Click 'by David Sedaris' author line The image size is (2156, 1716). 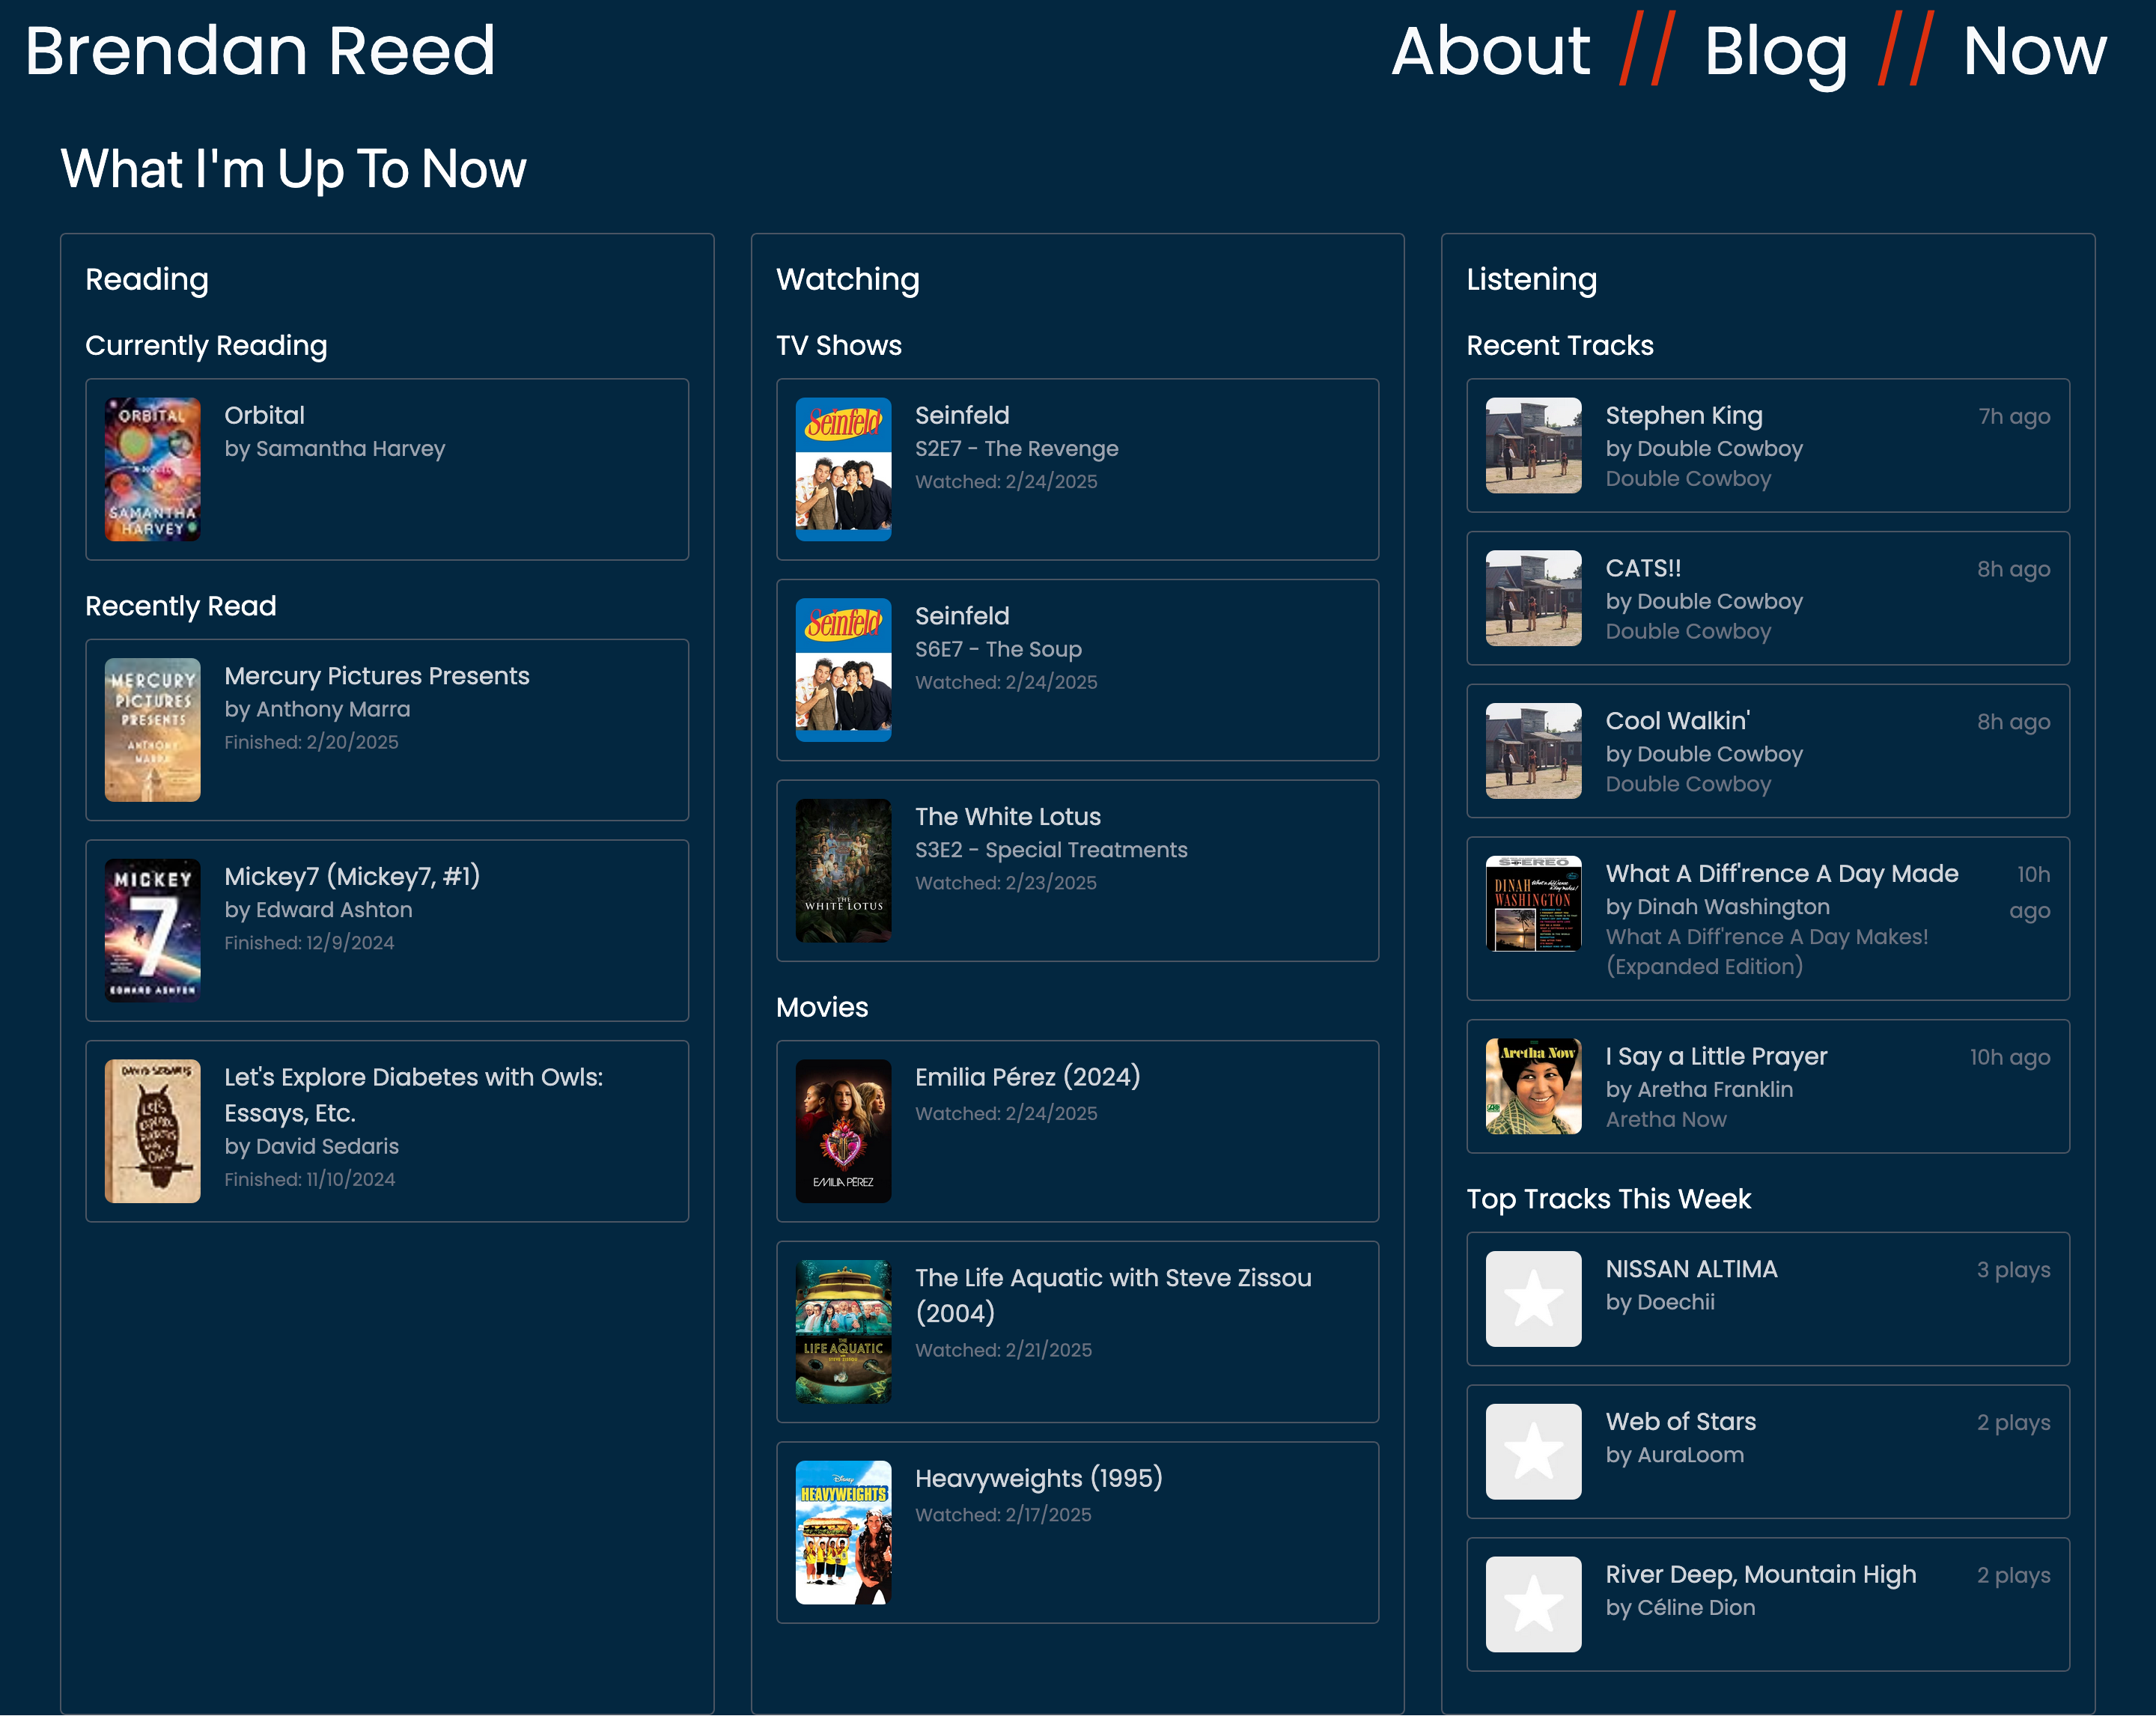tap(311, 1146)
